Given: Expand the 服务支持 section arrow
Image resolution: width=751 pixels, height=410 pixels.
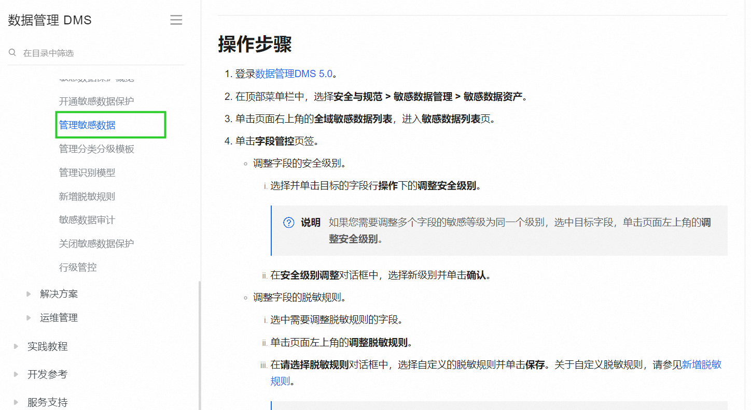Looking at the screenshot, I should point(17,402).
